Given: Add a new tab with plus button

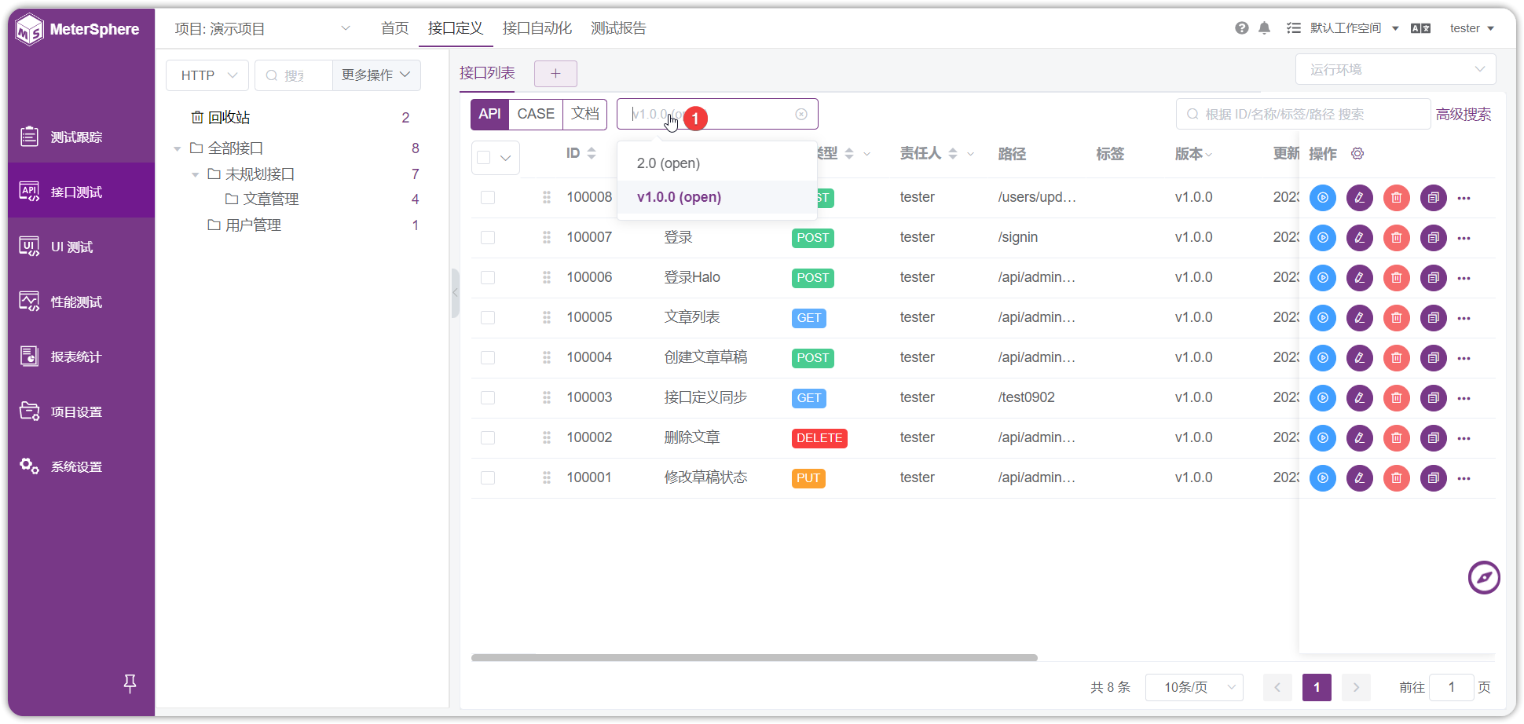Looking at the screenshot, I should click(x=555, y=74).
